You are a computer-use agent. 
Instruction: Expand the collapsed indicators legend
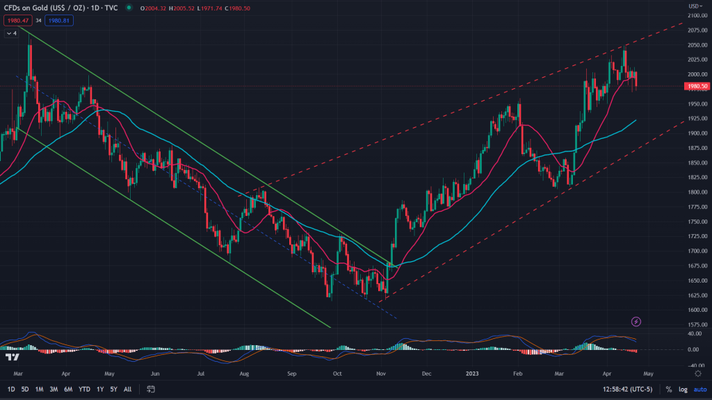click(x=10, y=33)
